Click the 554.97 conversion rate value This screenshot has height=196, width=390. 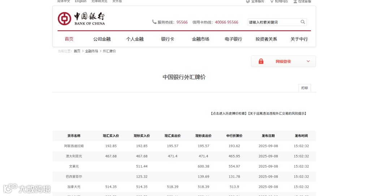[x=234, y=166]
